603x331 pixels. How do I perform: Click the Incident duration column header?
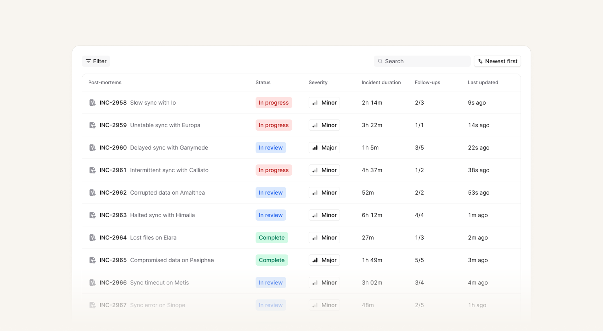click(x=381, y=83)
